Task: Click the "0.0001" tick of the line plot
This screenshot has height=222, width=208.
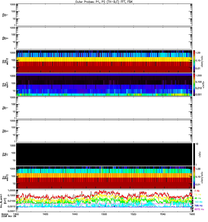Action: [11, 211]
